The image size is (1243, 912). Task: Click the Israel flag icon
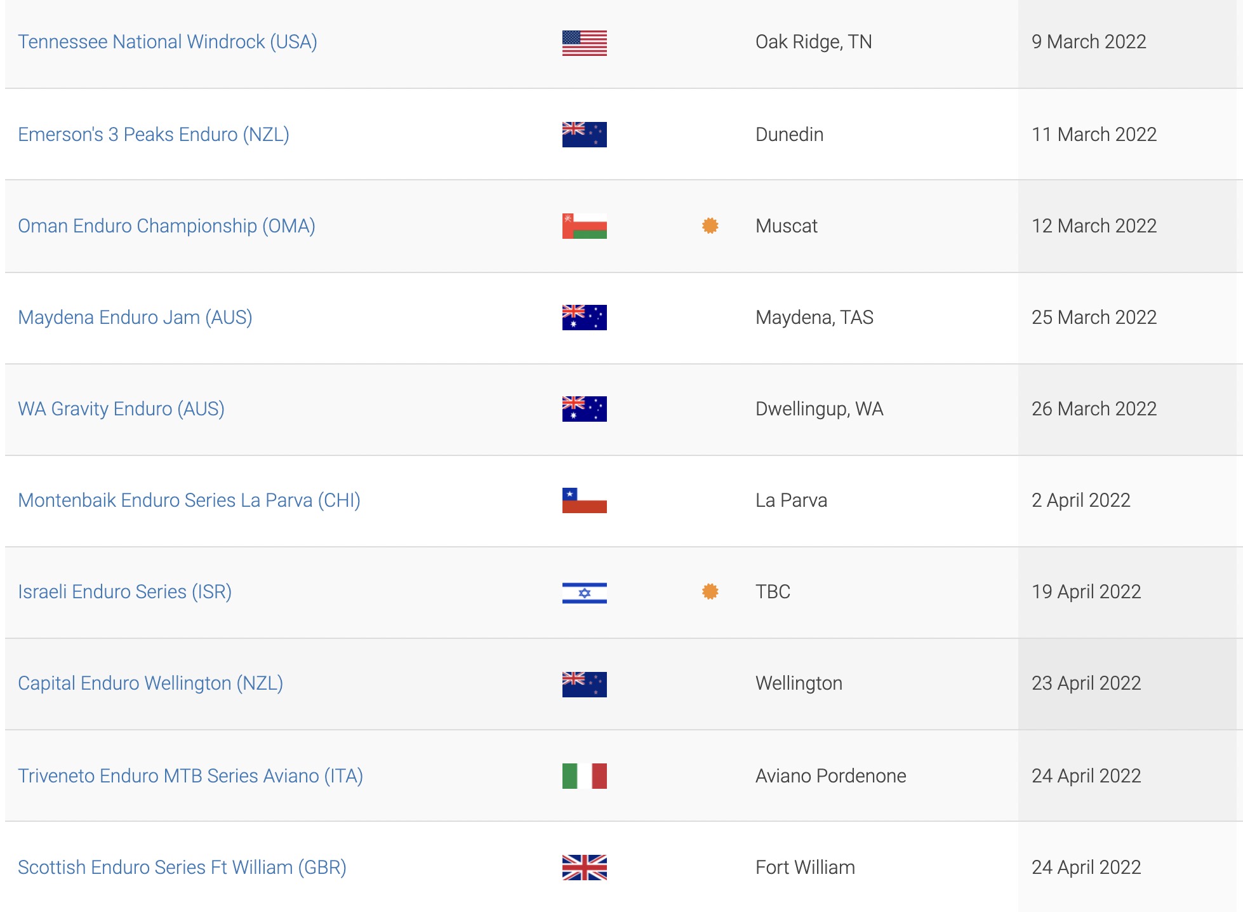pos(584,592)
